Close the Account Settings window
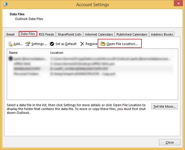 coord(179,3)
